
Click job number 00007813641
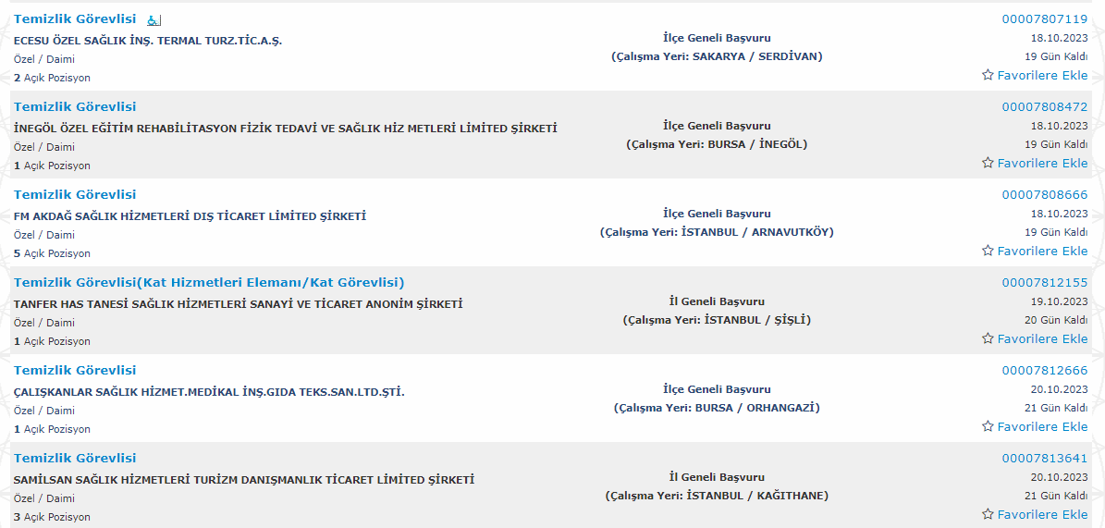click(x=1045, y=459)
